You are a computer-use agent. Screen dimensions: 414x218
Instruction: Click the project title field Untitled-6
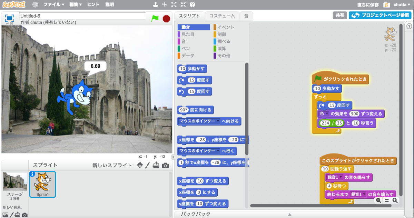tap(82, 16)
